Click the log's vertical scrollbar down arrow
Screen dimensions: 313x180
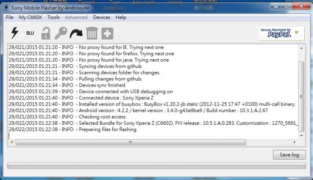302,136
